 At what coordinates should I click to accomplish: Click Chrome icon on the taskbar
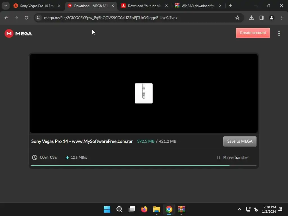pos(169,209)
